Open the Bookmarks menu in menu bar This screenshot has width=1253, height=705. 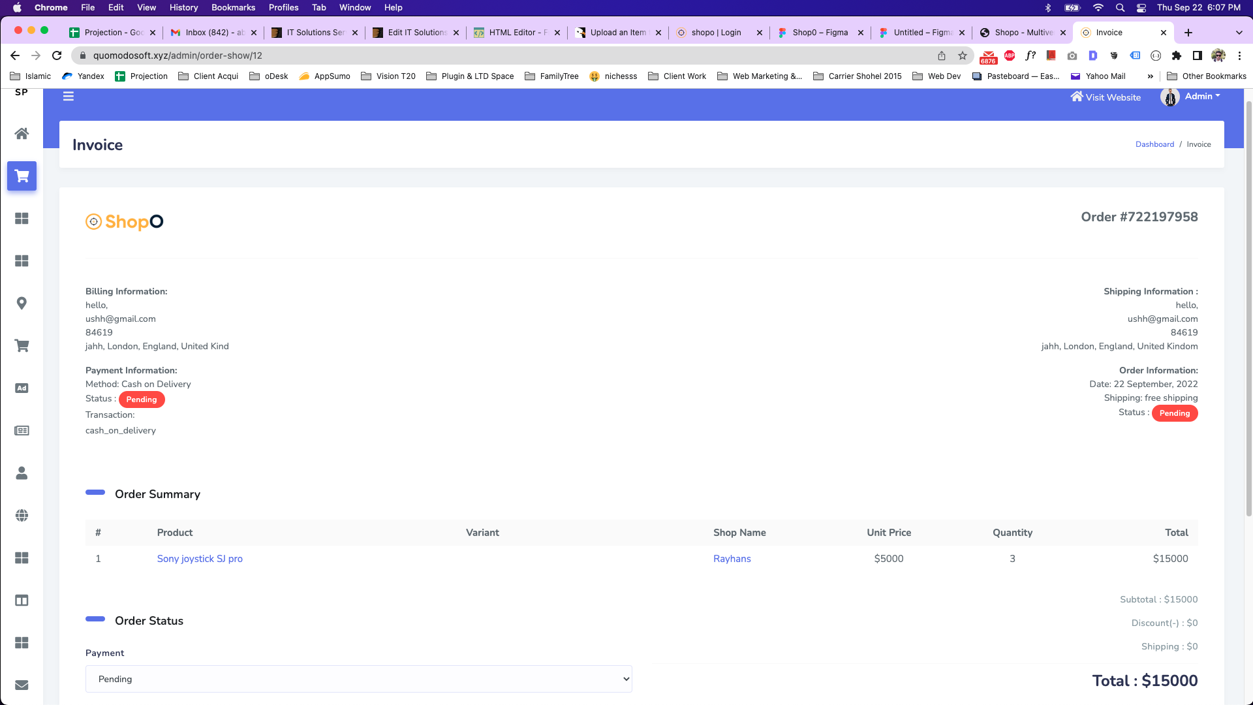[233, 7]
